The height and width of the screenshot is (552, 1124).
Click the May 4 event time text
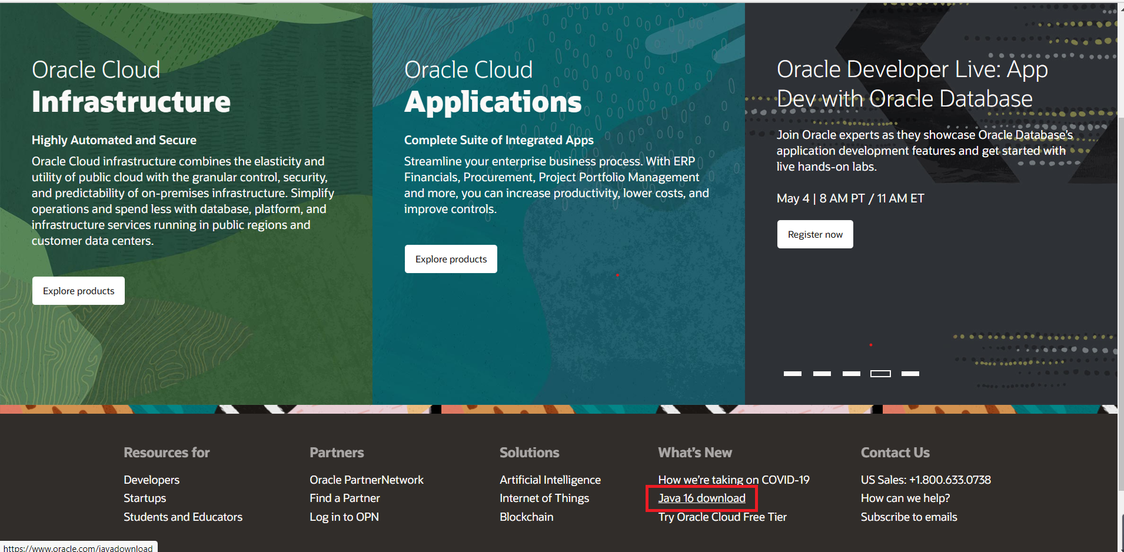pos(850,198)
